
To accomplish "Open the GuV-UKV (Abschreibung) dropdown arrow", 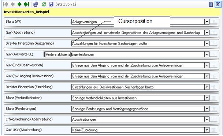I will (207, 130).
